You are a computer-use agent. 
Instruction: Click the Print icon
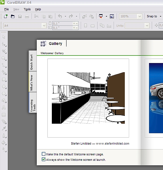[27, 16]
